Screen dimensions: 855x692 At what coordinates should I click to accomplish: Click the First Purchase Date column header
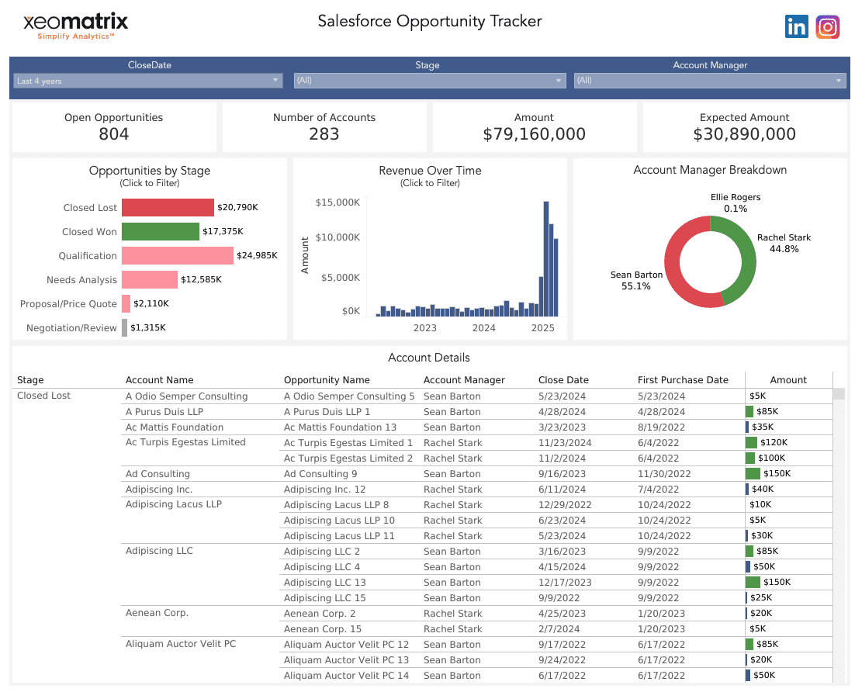[x=683, y=379]
